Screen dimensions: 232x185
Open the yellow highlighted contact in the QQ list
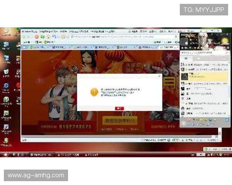pyautogui.click(x=204, y=76)
